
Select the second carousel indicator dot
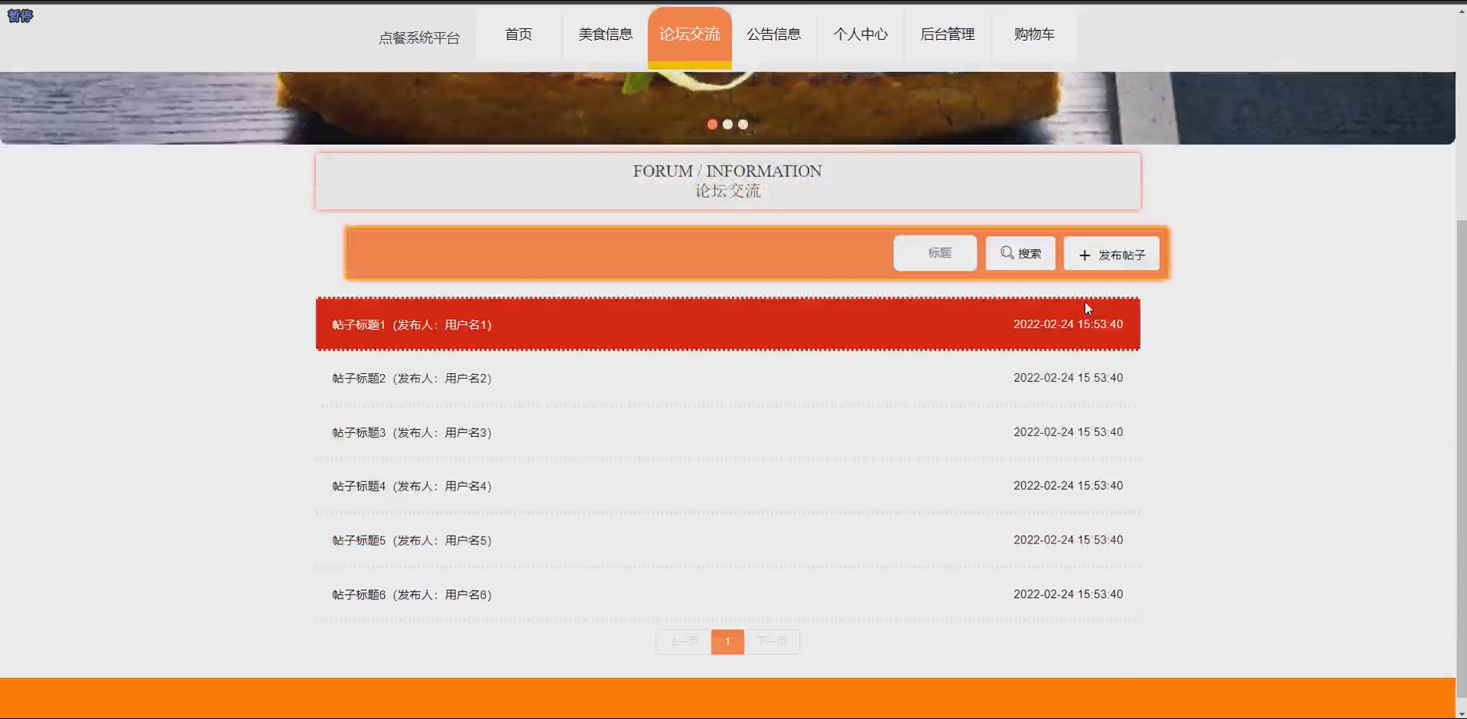tap(728, 124)
